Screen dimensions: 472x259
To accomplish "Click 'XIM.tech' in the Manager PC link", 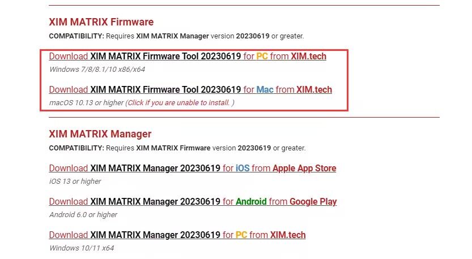I will click(288, 235).
